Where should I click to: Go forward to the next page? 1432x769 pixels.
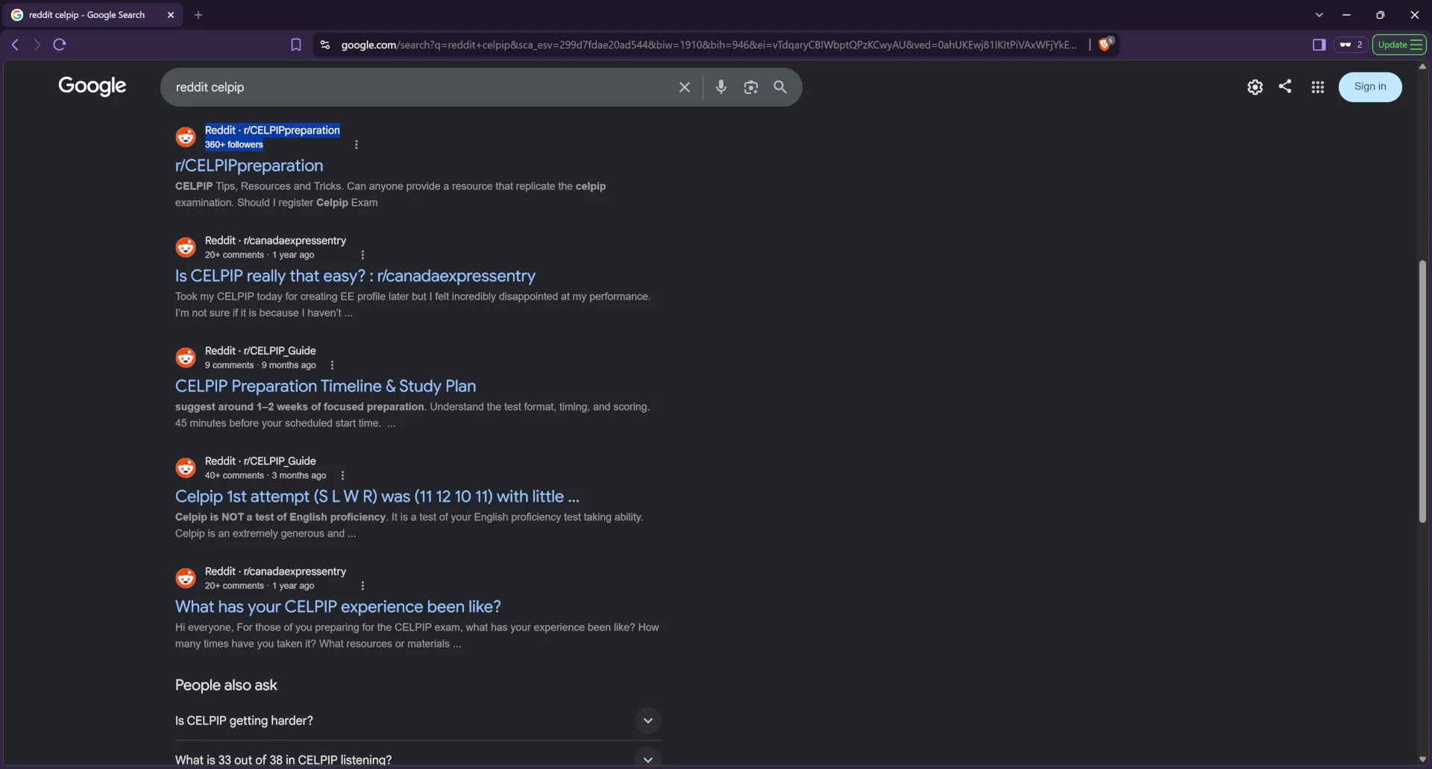[37, 45]
